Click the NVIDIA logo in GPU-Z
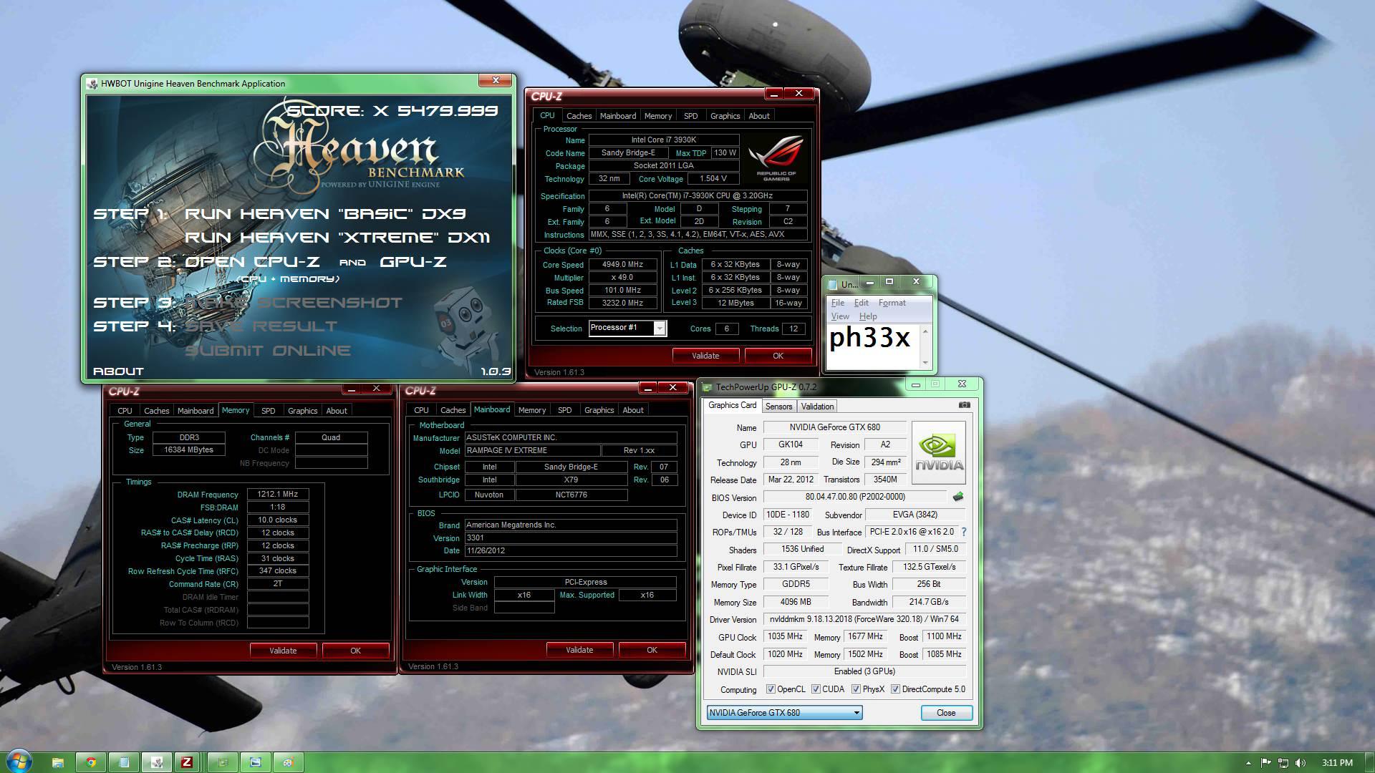 939,453
